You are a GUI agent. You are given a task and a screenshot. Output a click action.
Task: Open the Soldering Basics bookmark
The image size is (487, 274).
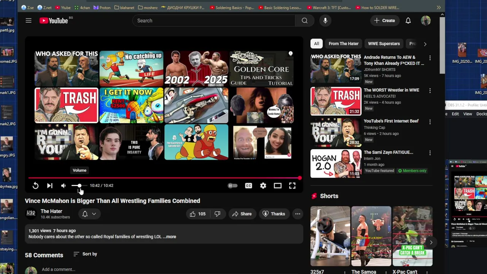click(x=232, y=8)
